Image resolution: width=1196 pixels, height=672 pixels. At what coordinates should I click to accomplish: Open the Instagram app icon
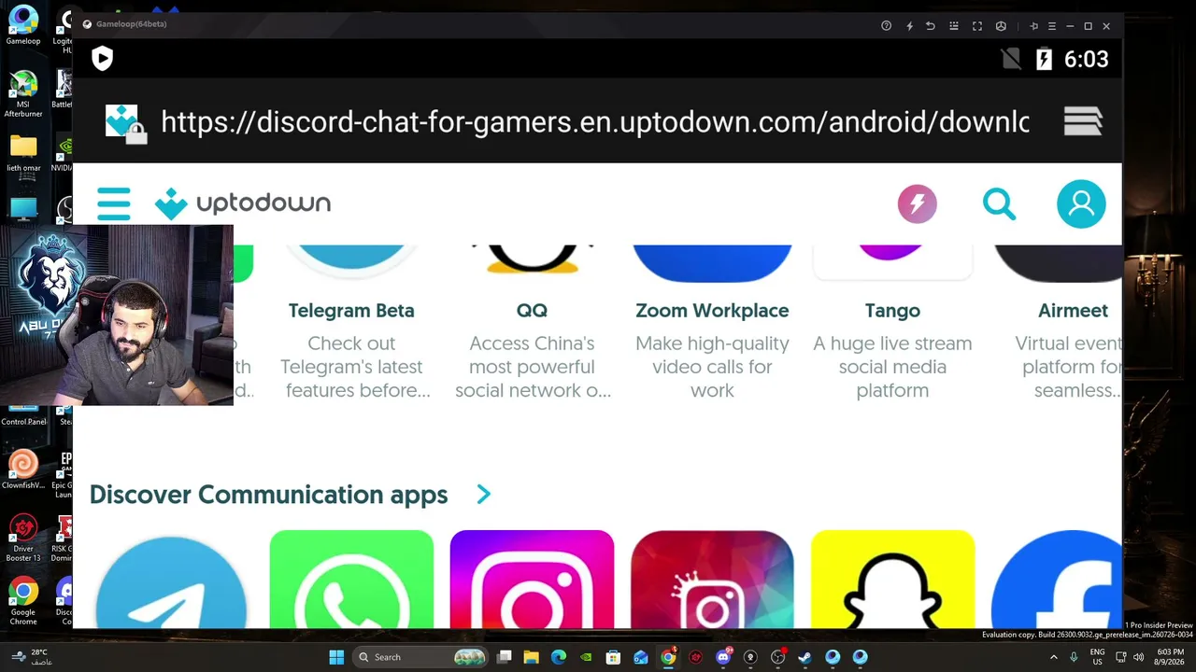tap(532, 580)
